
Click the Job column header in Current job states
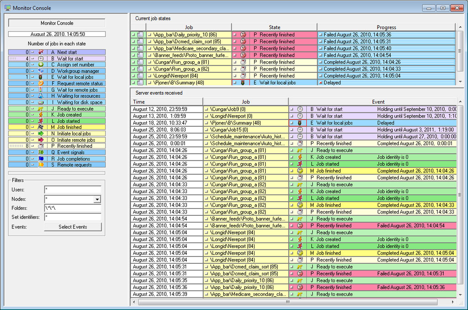(189, 27)
